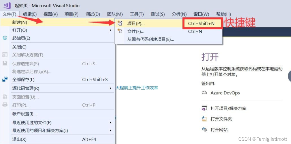Click the save icon beside 保存选定项
Image resolution: width=291 pixels, height=144 pixels.
5,63
